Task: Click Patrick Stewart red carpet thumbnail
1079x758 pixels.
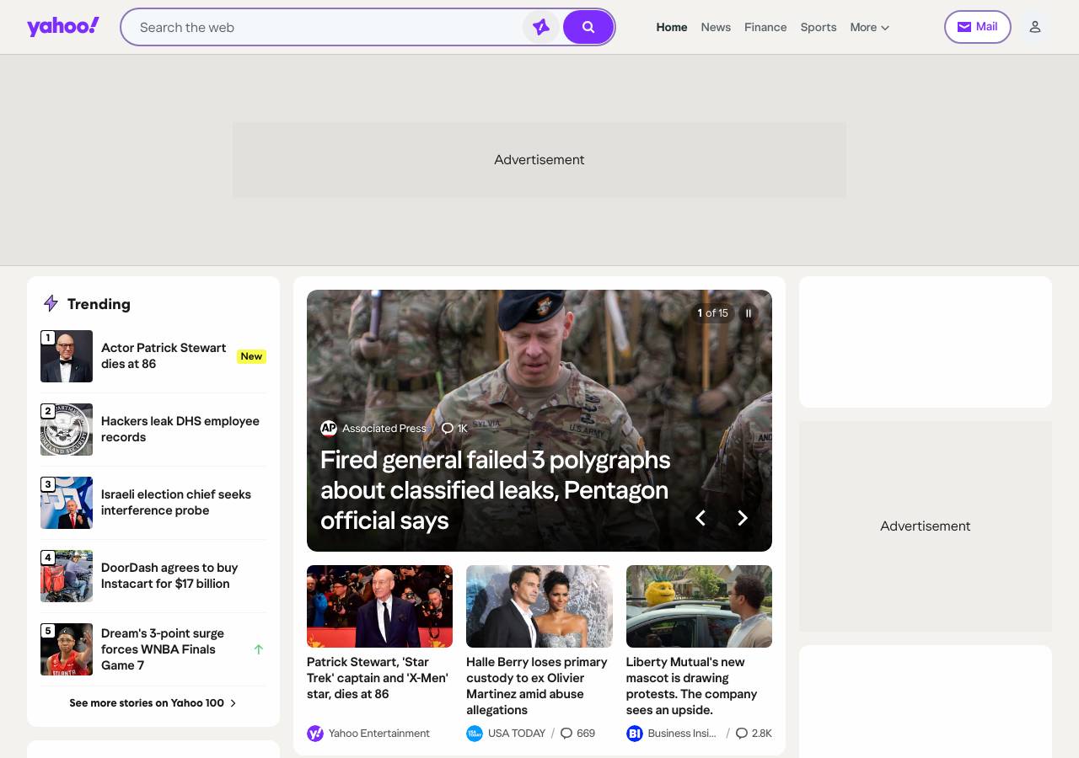Action: click(379, 606)
